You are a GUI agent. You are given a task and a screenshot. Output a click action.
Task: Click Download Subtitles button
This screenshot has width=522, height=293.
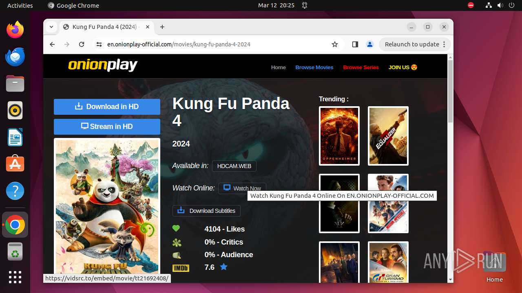pos(206,211)
